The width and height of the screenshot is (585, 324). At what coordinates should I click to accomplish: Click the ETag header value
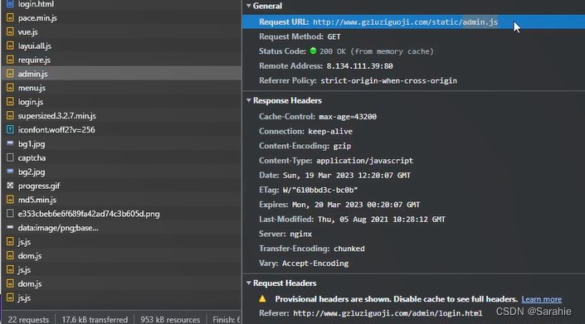320,190
